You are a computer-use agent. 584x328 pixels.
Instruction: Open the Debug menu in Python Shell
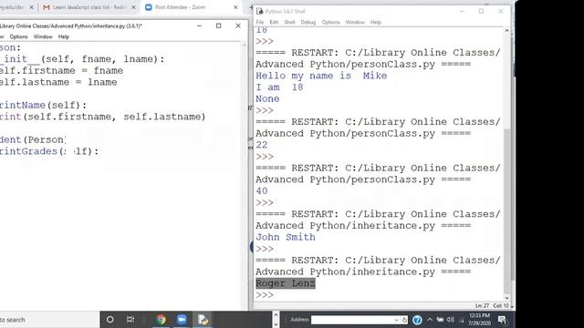tap(308, 22)
